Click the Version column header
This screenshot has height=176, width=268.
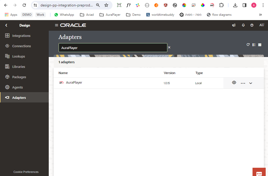[x=169, y=73]
